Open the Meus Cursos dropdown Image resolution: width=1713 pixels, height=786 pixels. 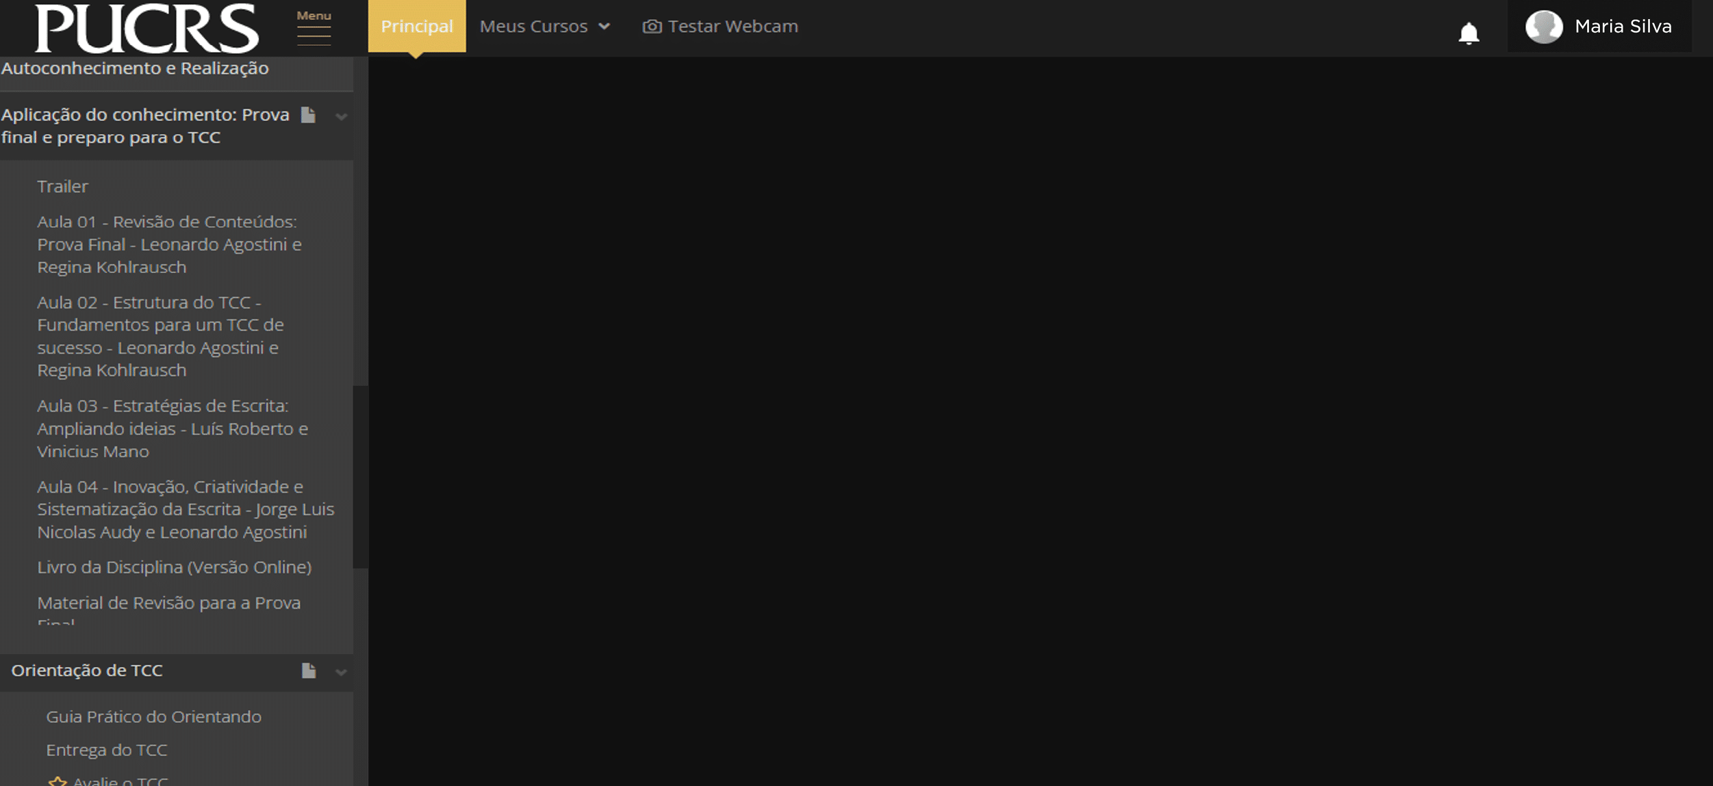(x=544, y=27)
